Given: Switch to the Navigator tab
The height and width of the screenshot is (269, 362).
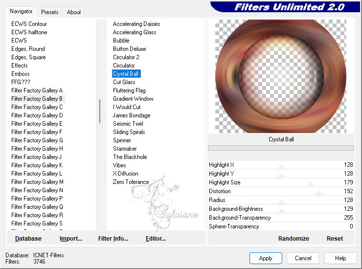Looking at the screenshot, I should click(x=21, y=11).
